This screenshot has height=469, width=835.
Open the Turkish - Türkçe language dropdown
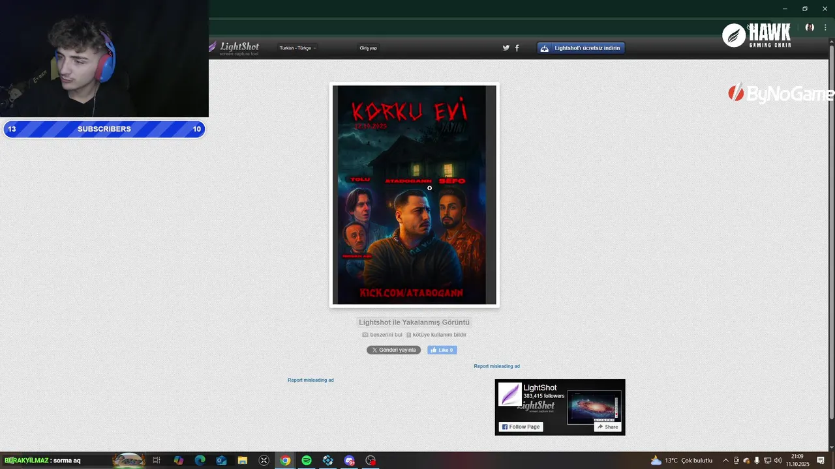point(297,48)
